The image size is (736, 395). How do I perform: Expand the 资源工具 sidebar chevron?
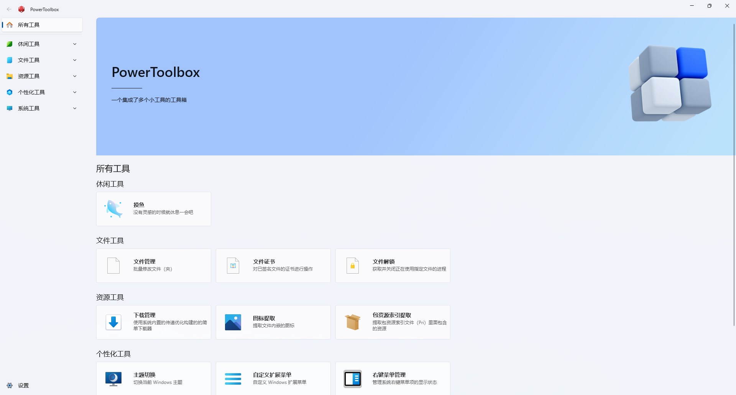point(75,76)
